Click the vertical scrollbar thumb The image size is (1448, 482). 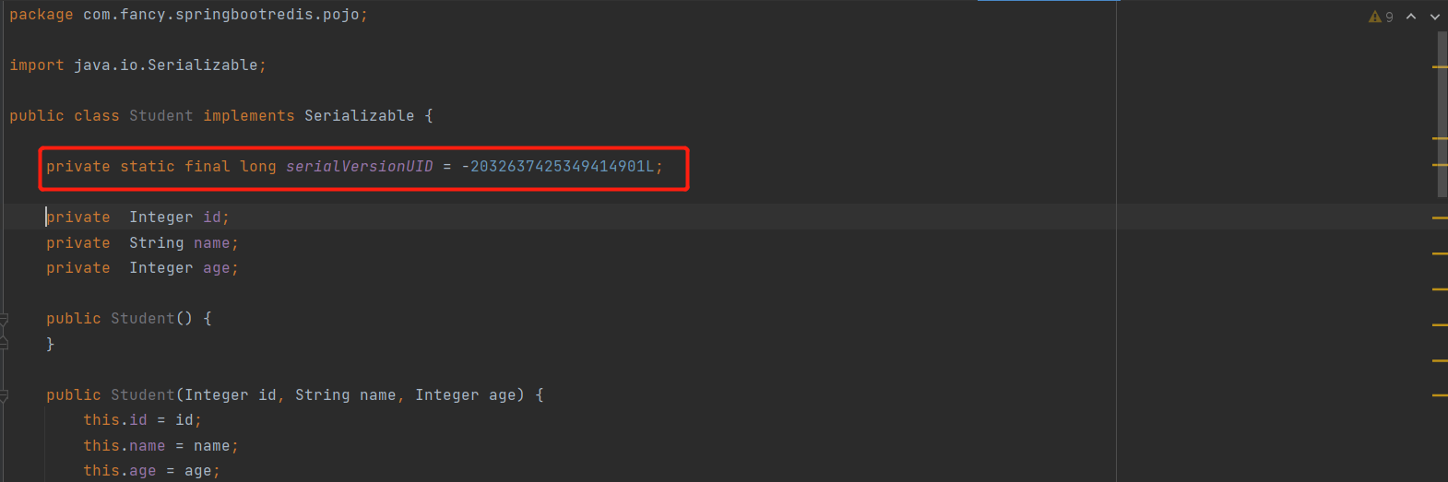click(x=1442, y=114)
